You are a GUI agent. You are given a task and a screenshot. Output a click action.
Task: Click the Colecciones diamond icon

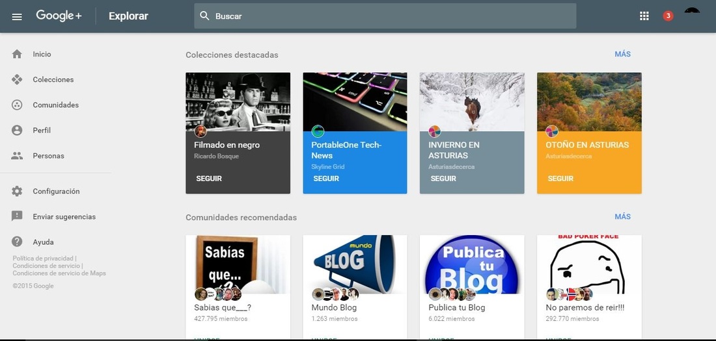click(x=17, y=79)
